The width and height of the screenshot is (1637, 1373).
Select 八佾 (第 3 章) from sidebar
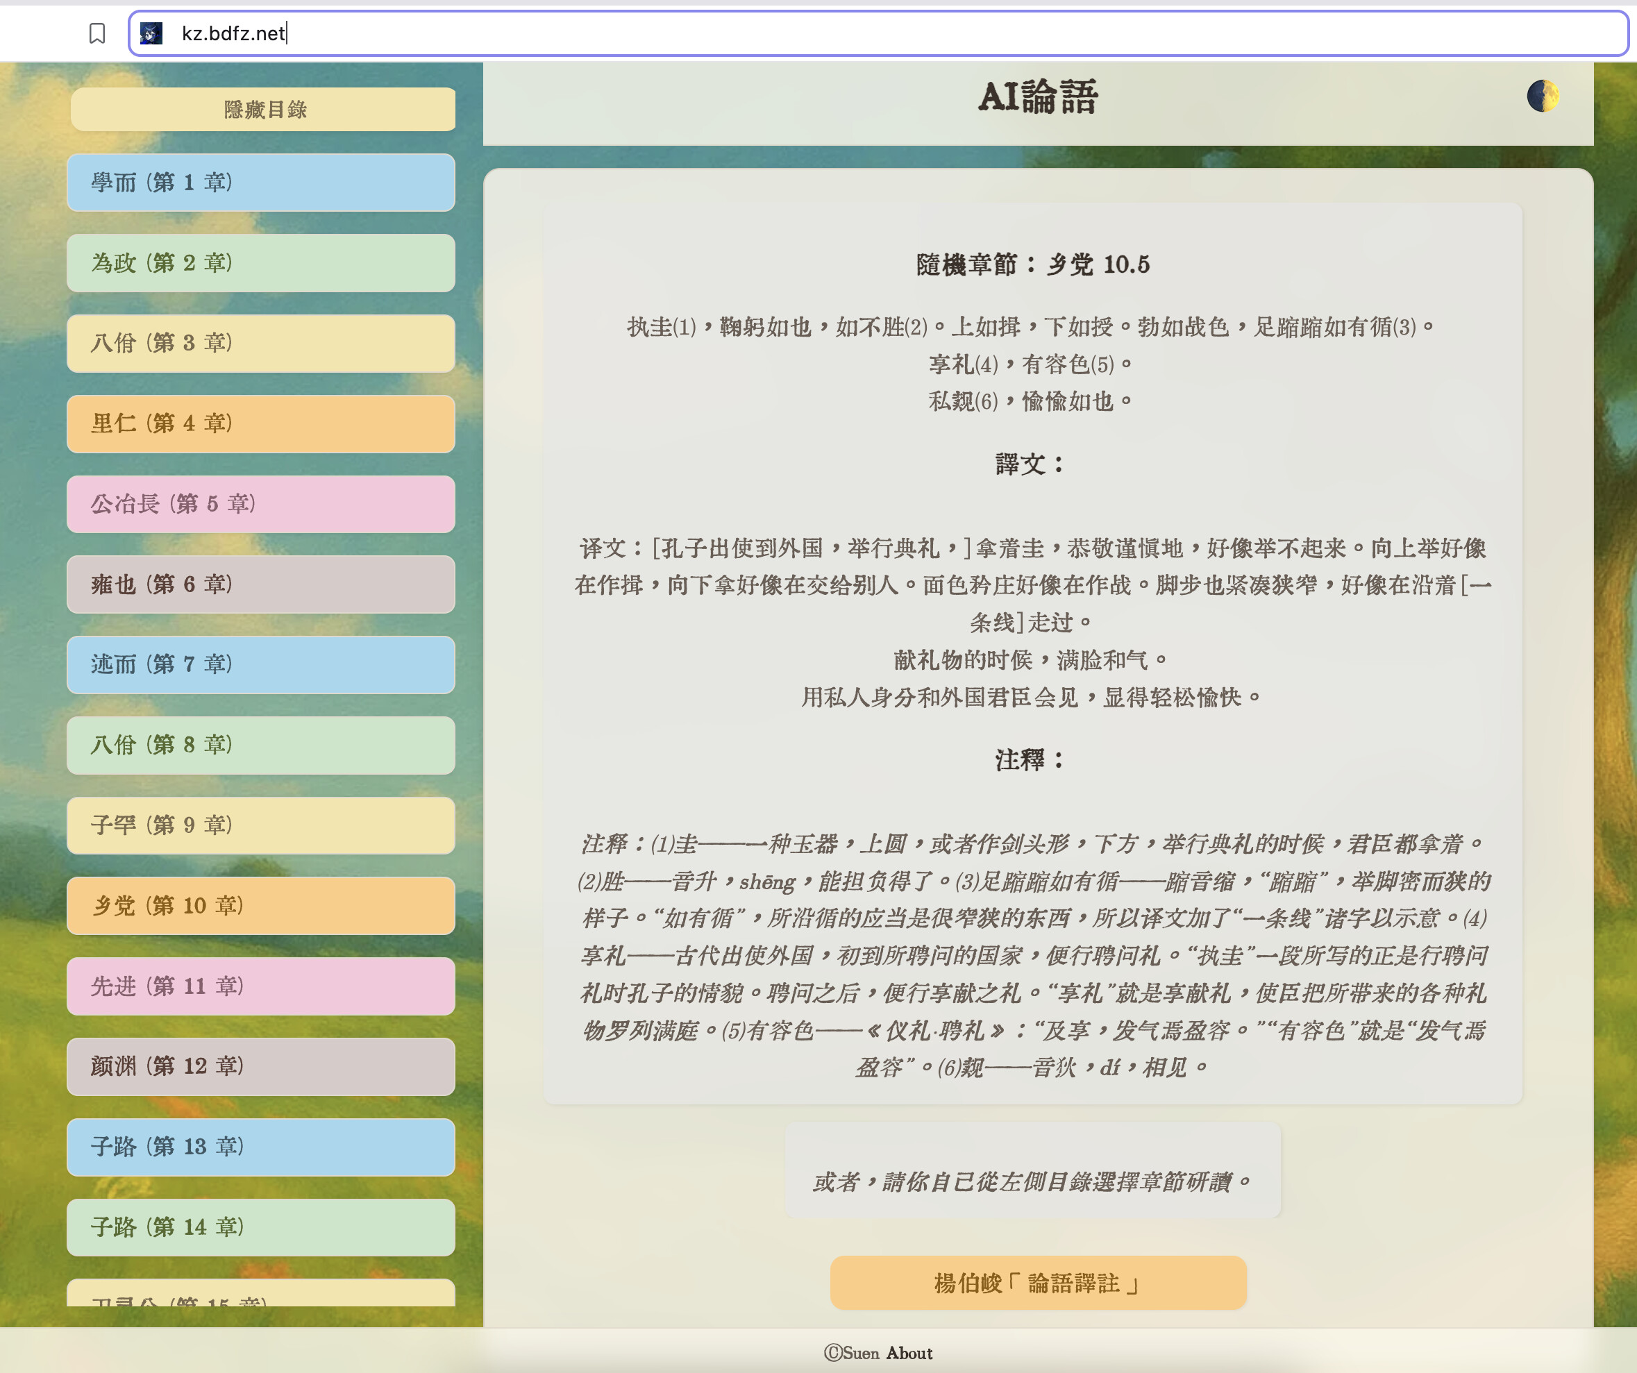tap(260, 343)
